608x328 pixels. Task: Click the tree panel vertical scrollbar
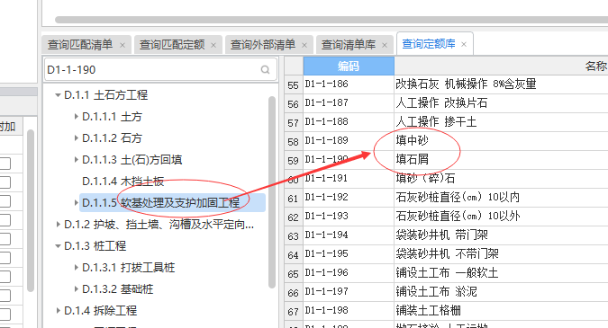tap(272, 192)
